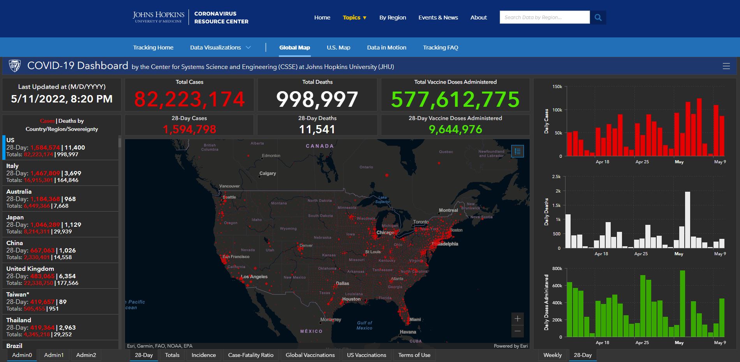740x362 pixels.
Task: Click the 28-Day Deaths value 11,541
Action: 317,129
